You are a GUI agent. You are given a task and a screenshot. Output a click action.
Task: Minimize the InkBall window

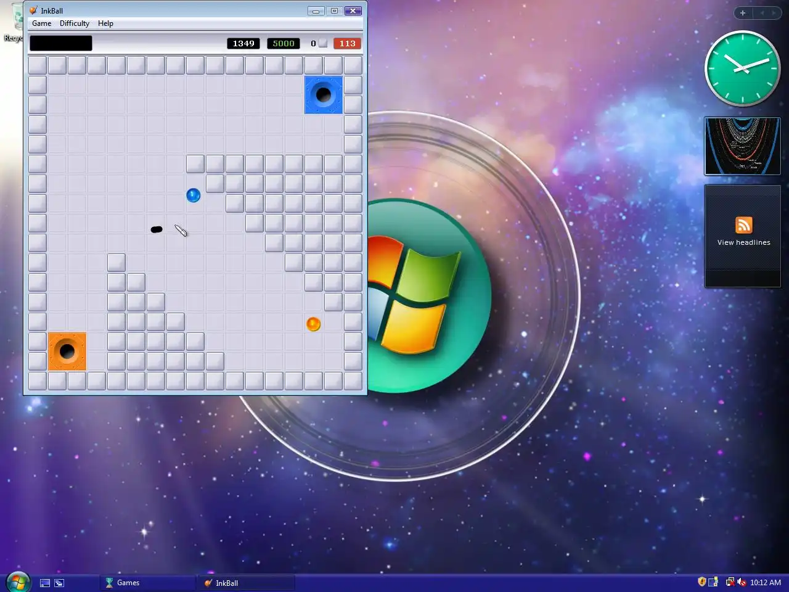tap(316, 10)
